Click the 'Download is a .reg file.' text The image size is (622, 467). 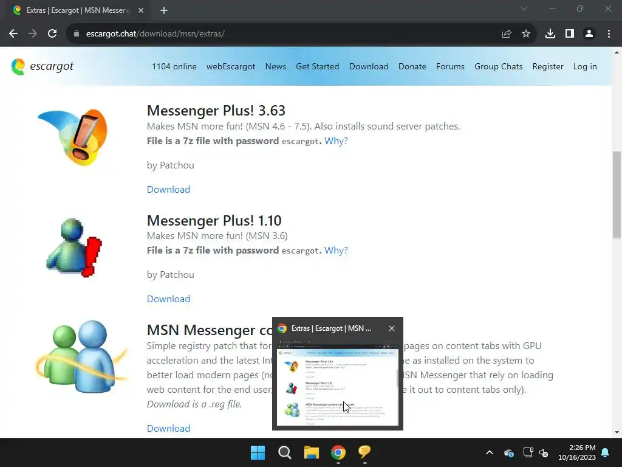coord(194,404)
